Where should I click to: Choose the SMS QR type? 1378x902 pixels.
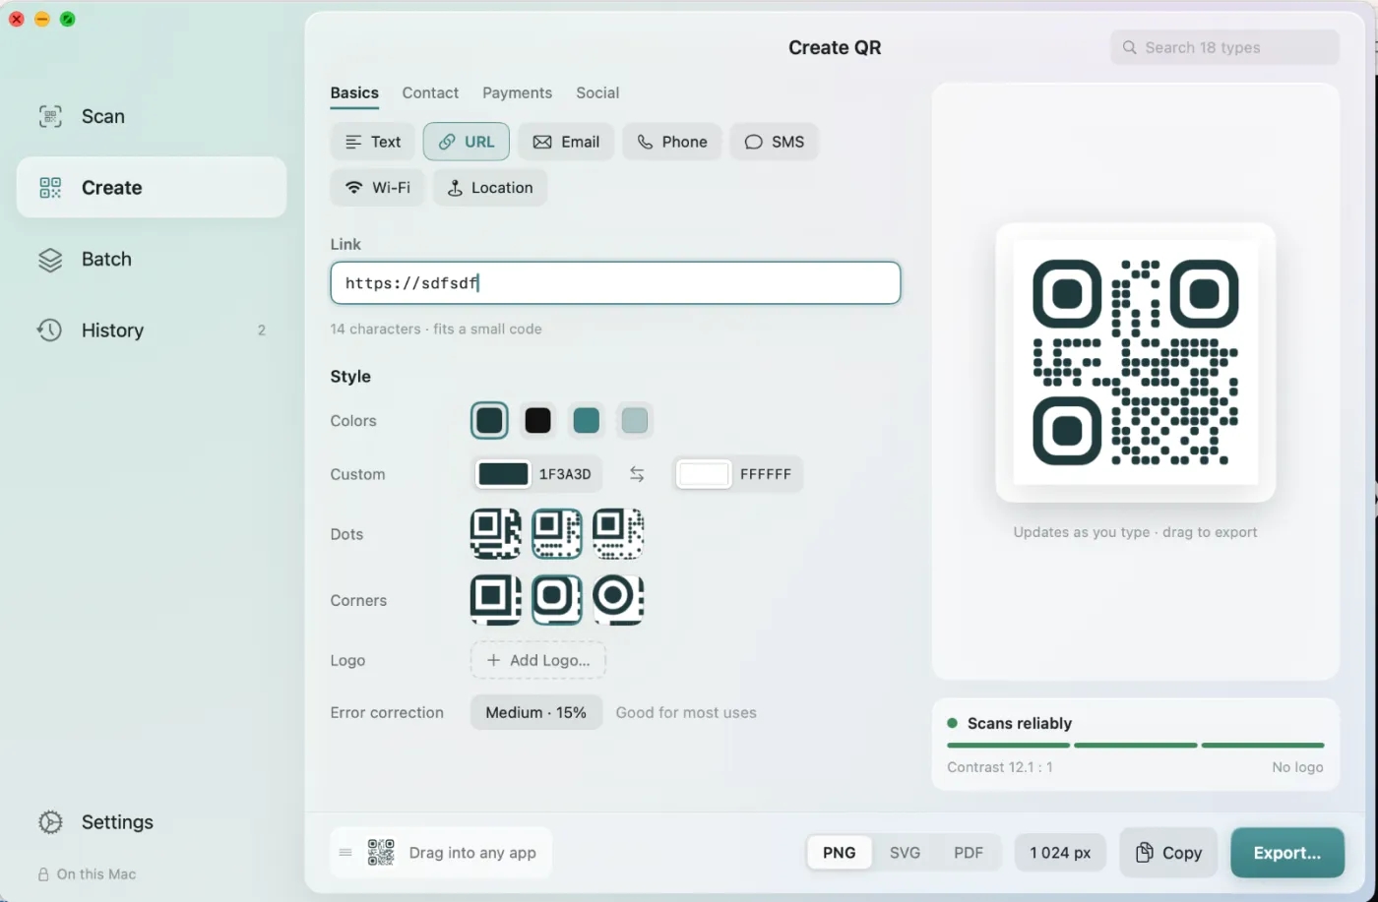point(775,142)
